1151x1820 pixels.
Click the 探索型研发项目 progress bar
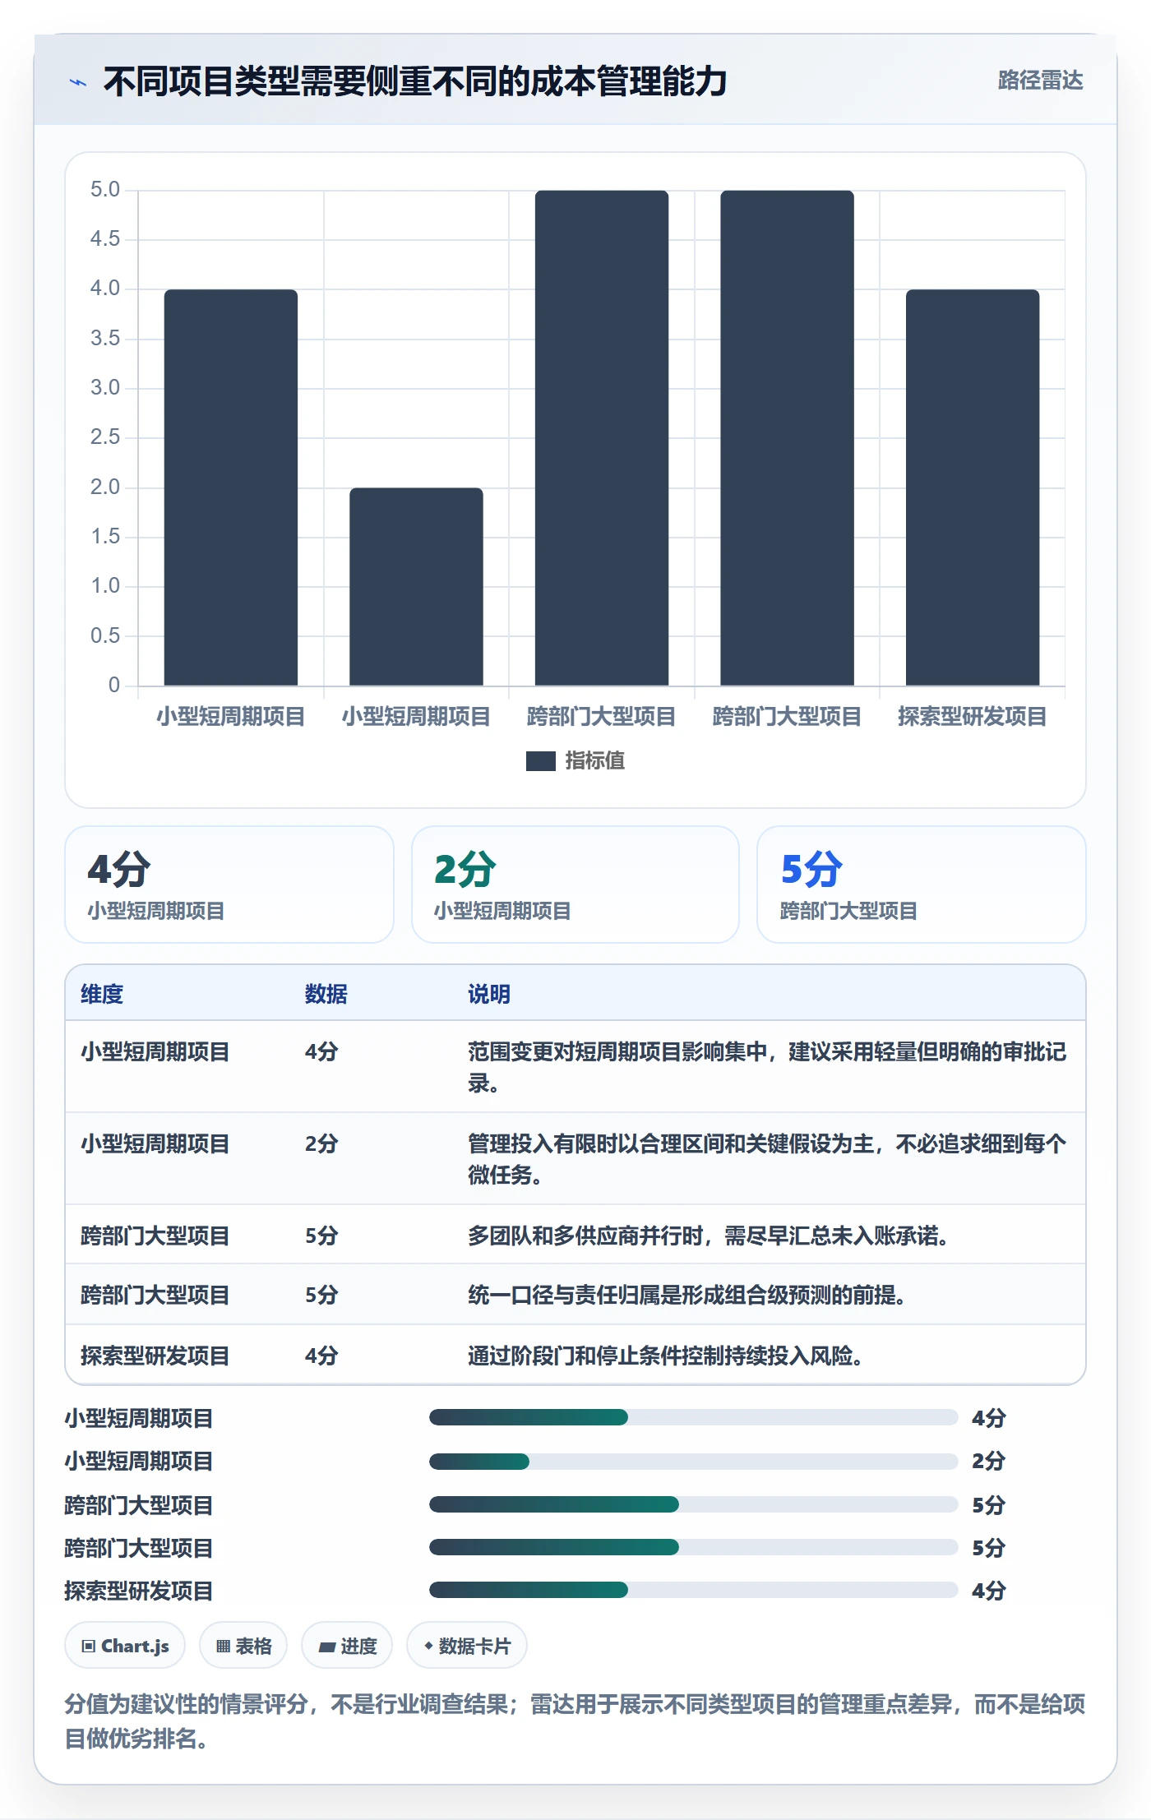(694, 1590)
